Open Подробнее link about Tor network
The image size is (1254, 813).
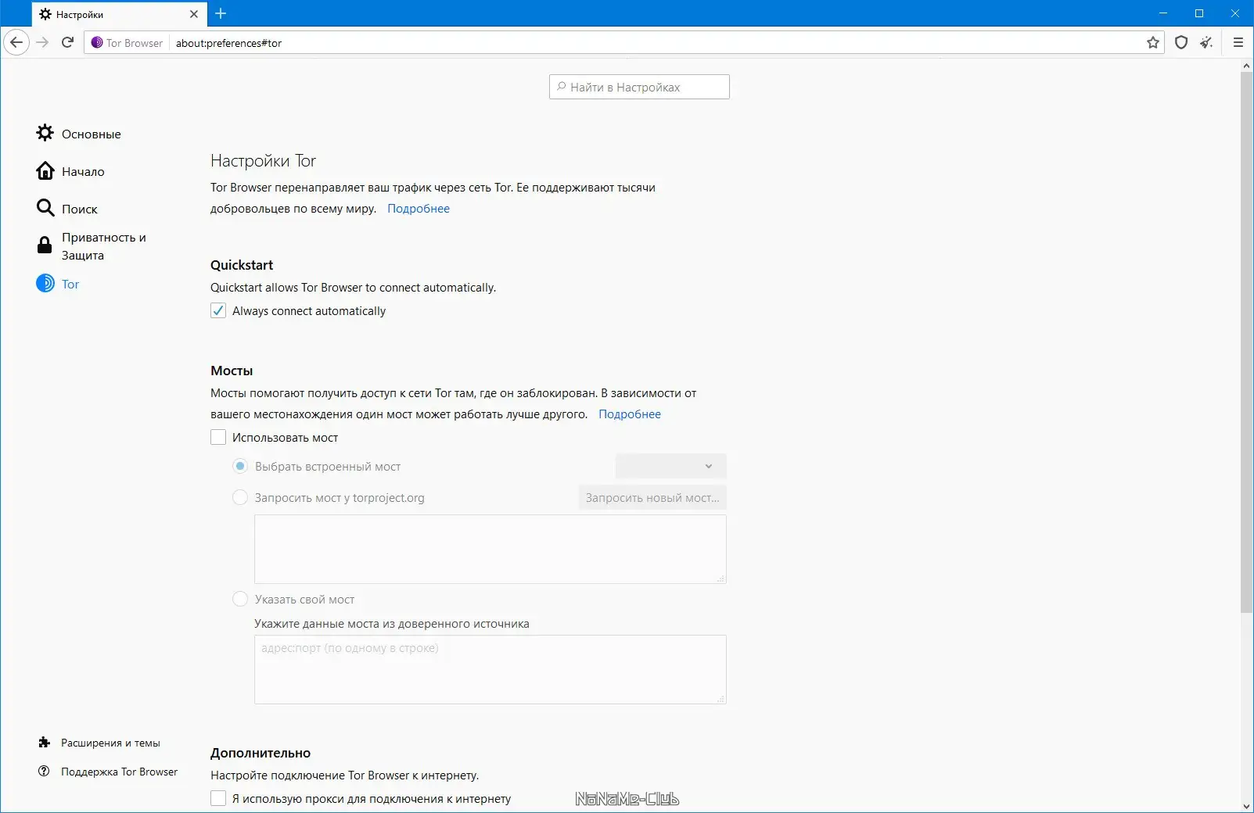(419, 209)
